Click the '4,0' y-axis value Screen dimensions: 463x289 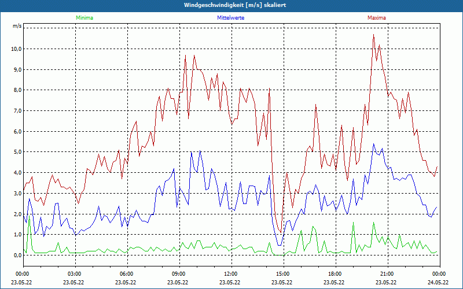pyautogui.click(x=18, y=173)
